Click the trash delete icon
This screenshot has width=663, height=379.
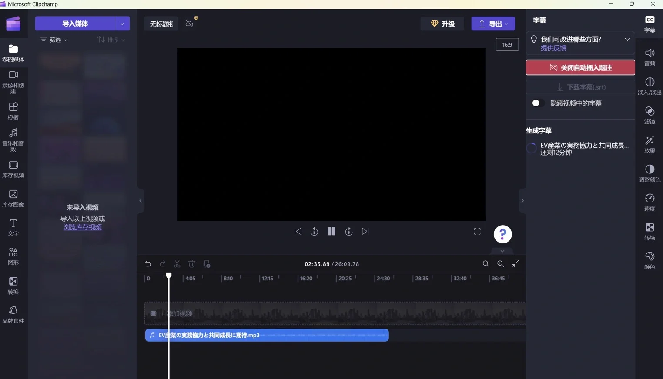click(191, 264)
